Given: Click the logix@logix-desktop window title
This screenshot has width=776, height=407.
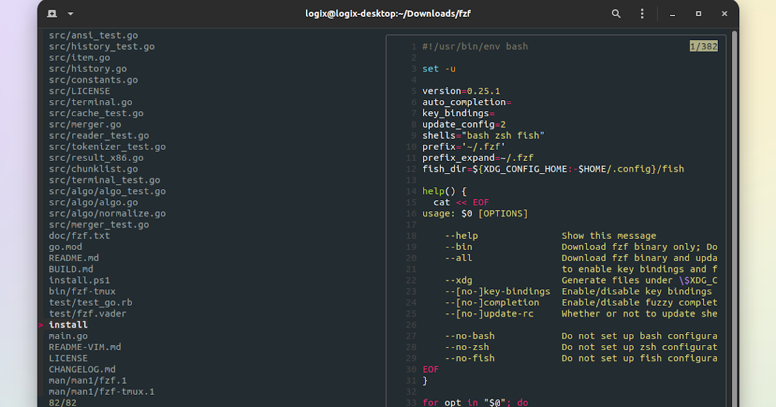Looking at the screenshot, I should point(387,13).
